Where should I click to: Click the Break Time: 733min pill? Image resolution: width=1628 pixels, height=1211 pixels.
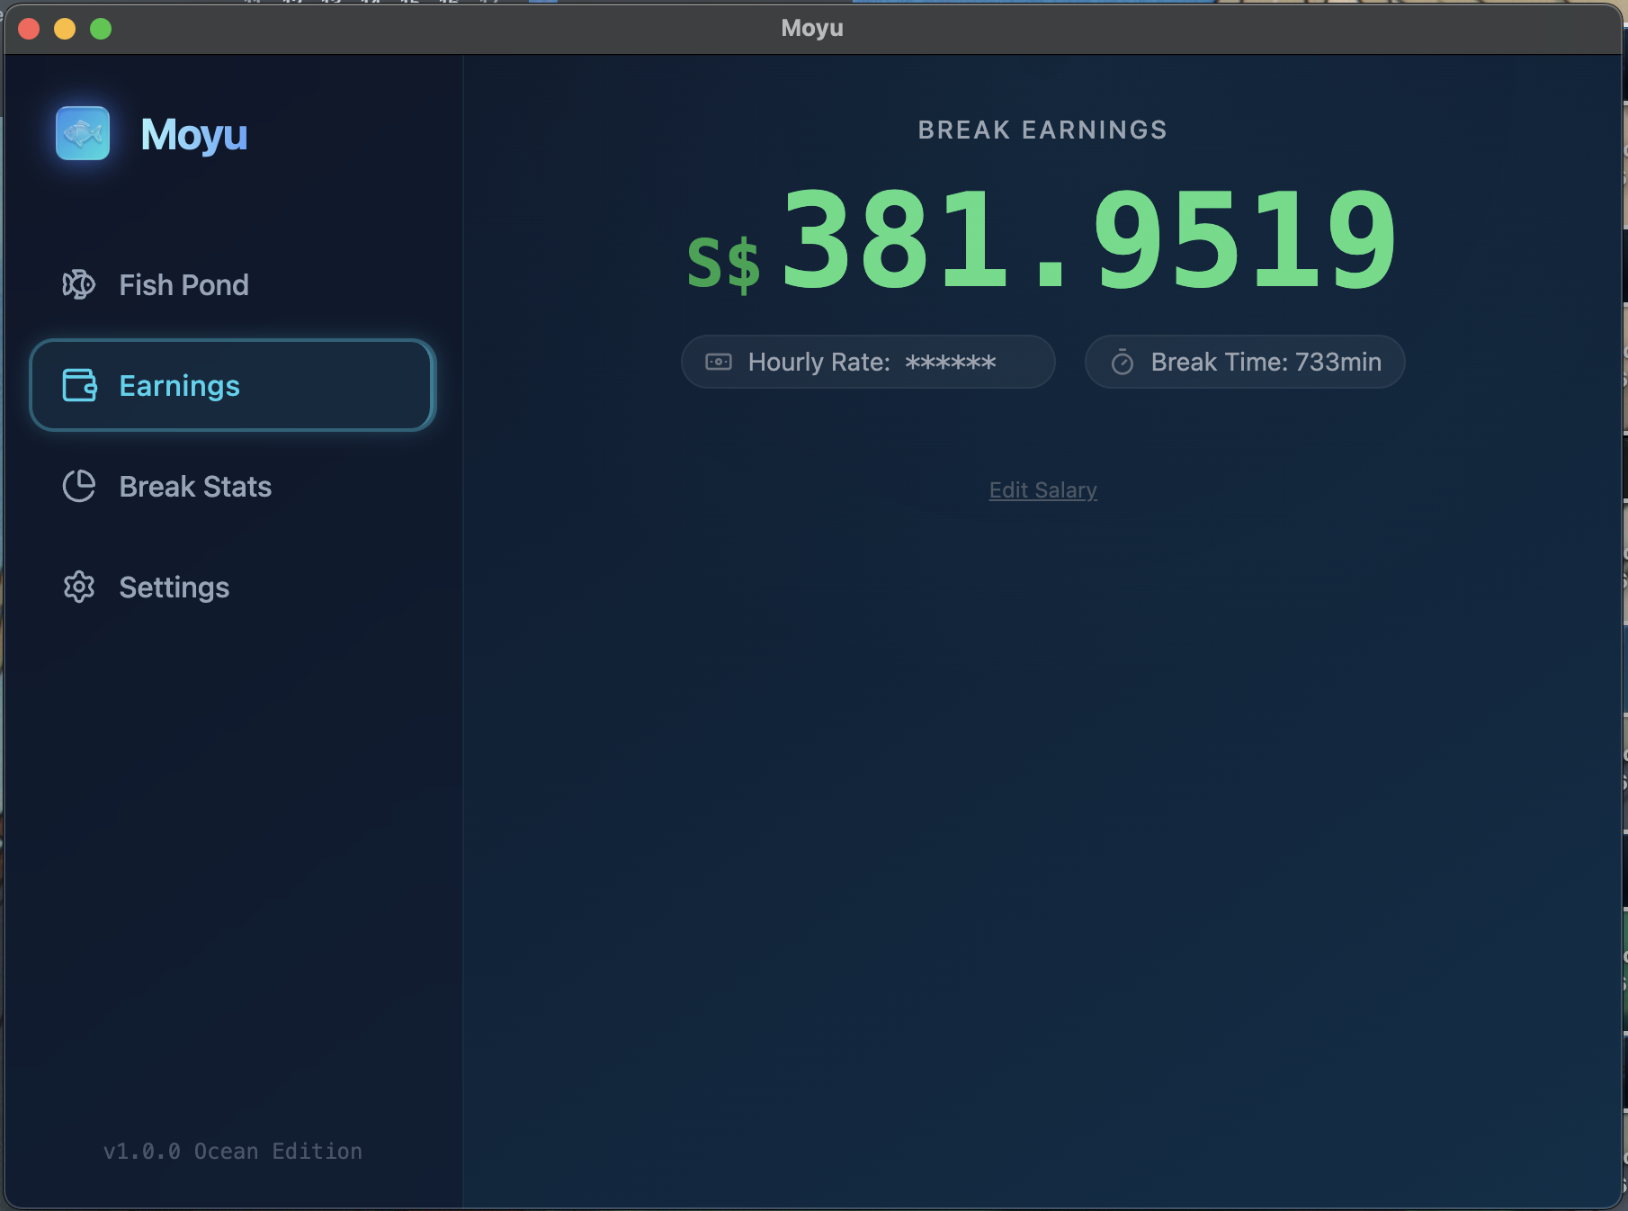click(1244, 362)
